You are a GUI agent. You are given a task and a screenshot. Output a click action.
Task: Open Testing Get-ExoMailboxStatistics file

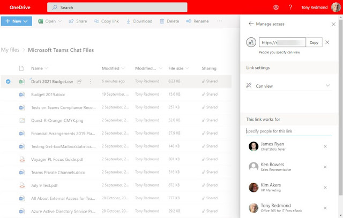tap(63, 146)
